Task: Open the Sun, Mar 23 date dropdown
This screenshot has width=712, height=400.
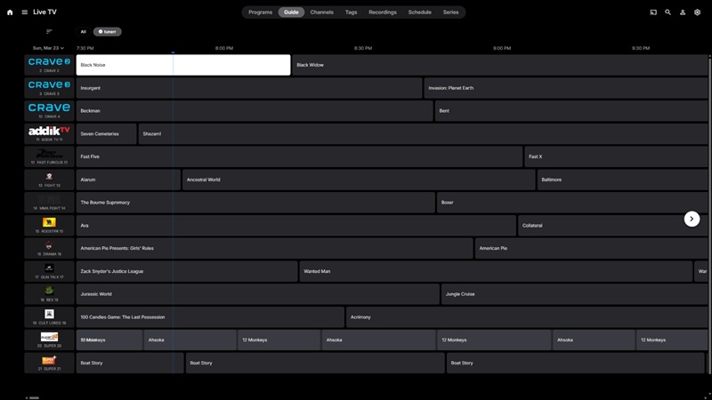Action: (48, 48)
